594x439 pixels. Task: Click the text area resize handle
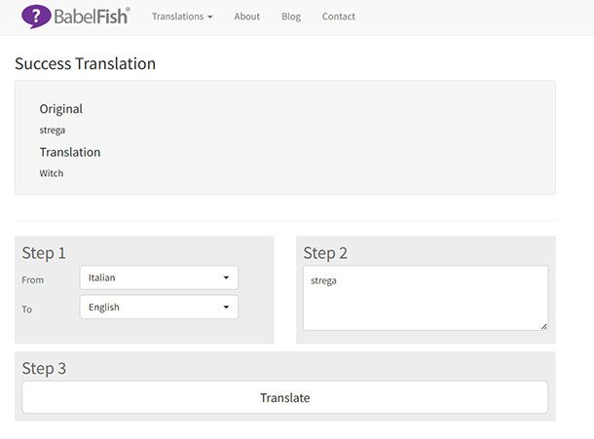(x=543, y=326)
